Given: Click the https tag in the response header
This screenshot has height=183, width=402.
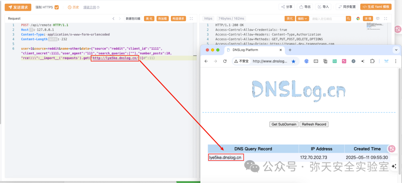Looking at the screenshot, I should point(208,19).
